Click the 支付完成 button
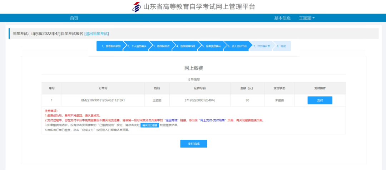Viewport: 386px width, 170px height. 193,144
